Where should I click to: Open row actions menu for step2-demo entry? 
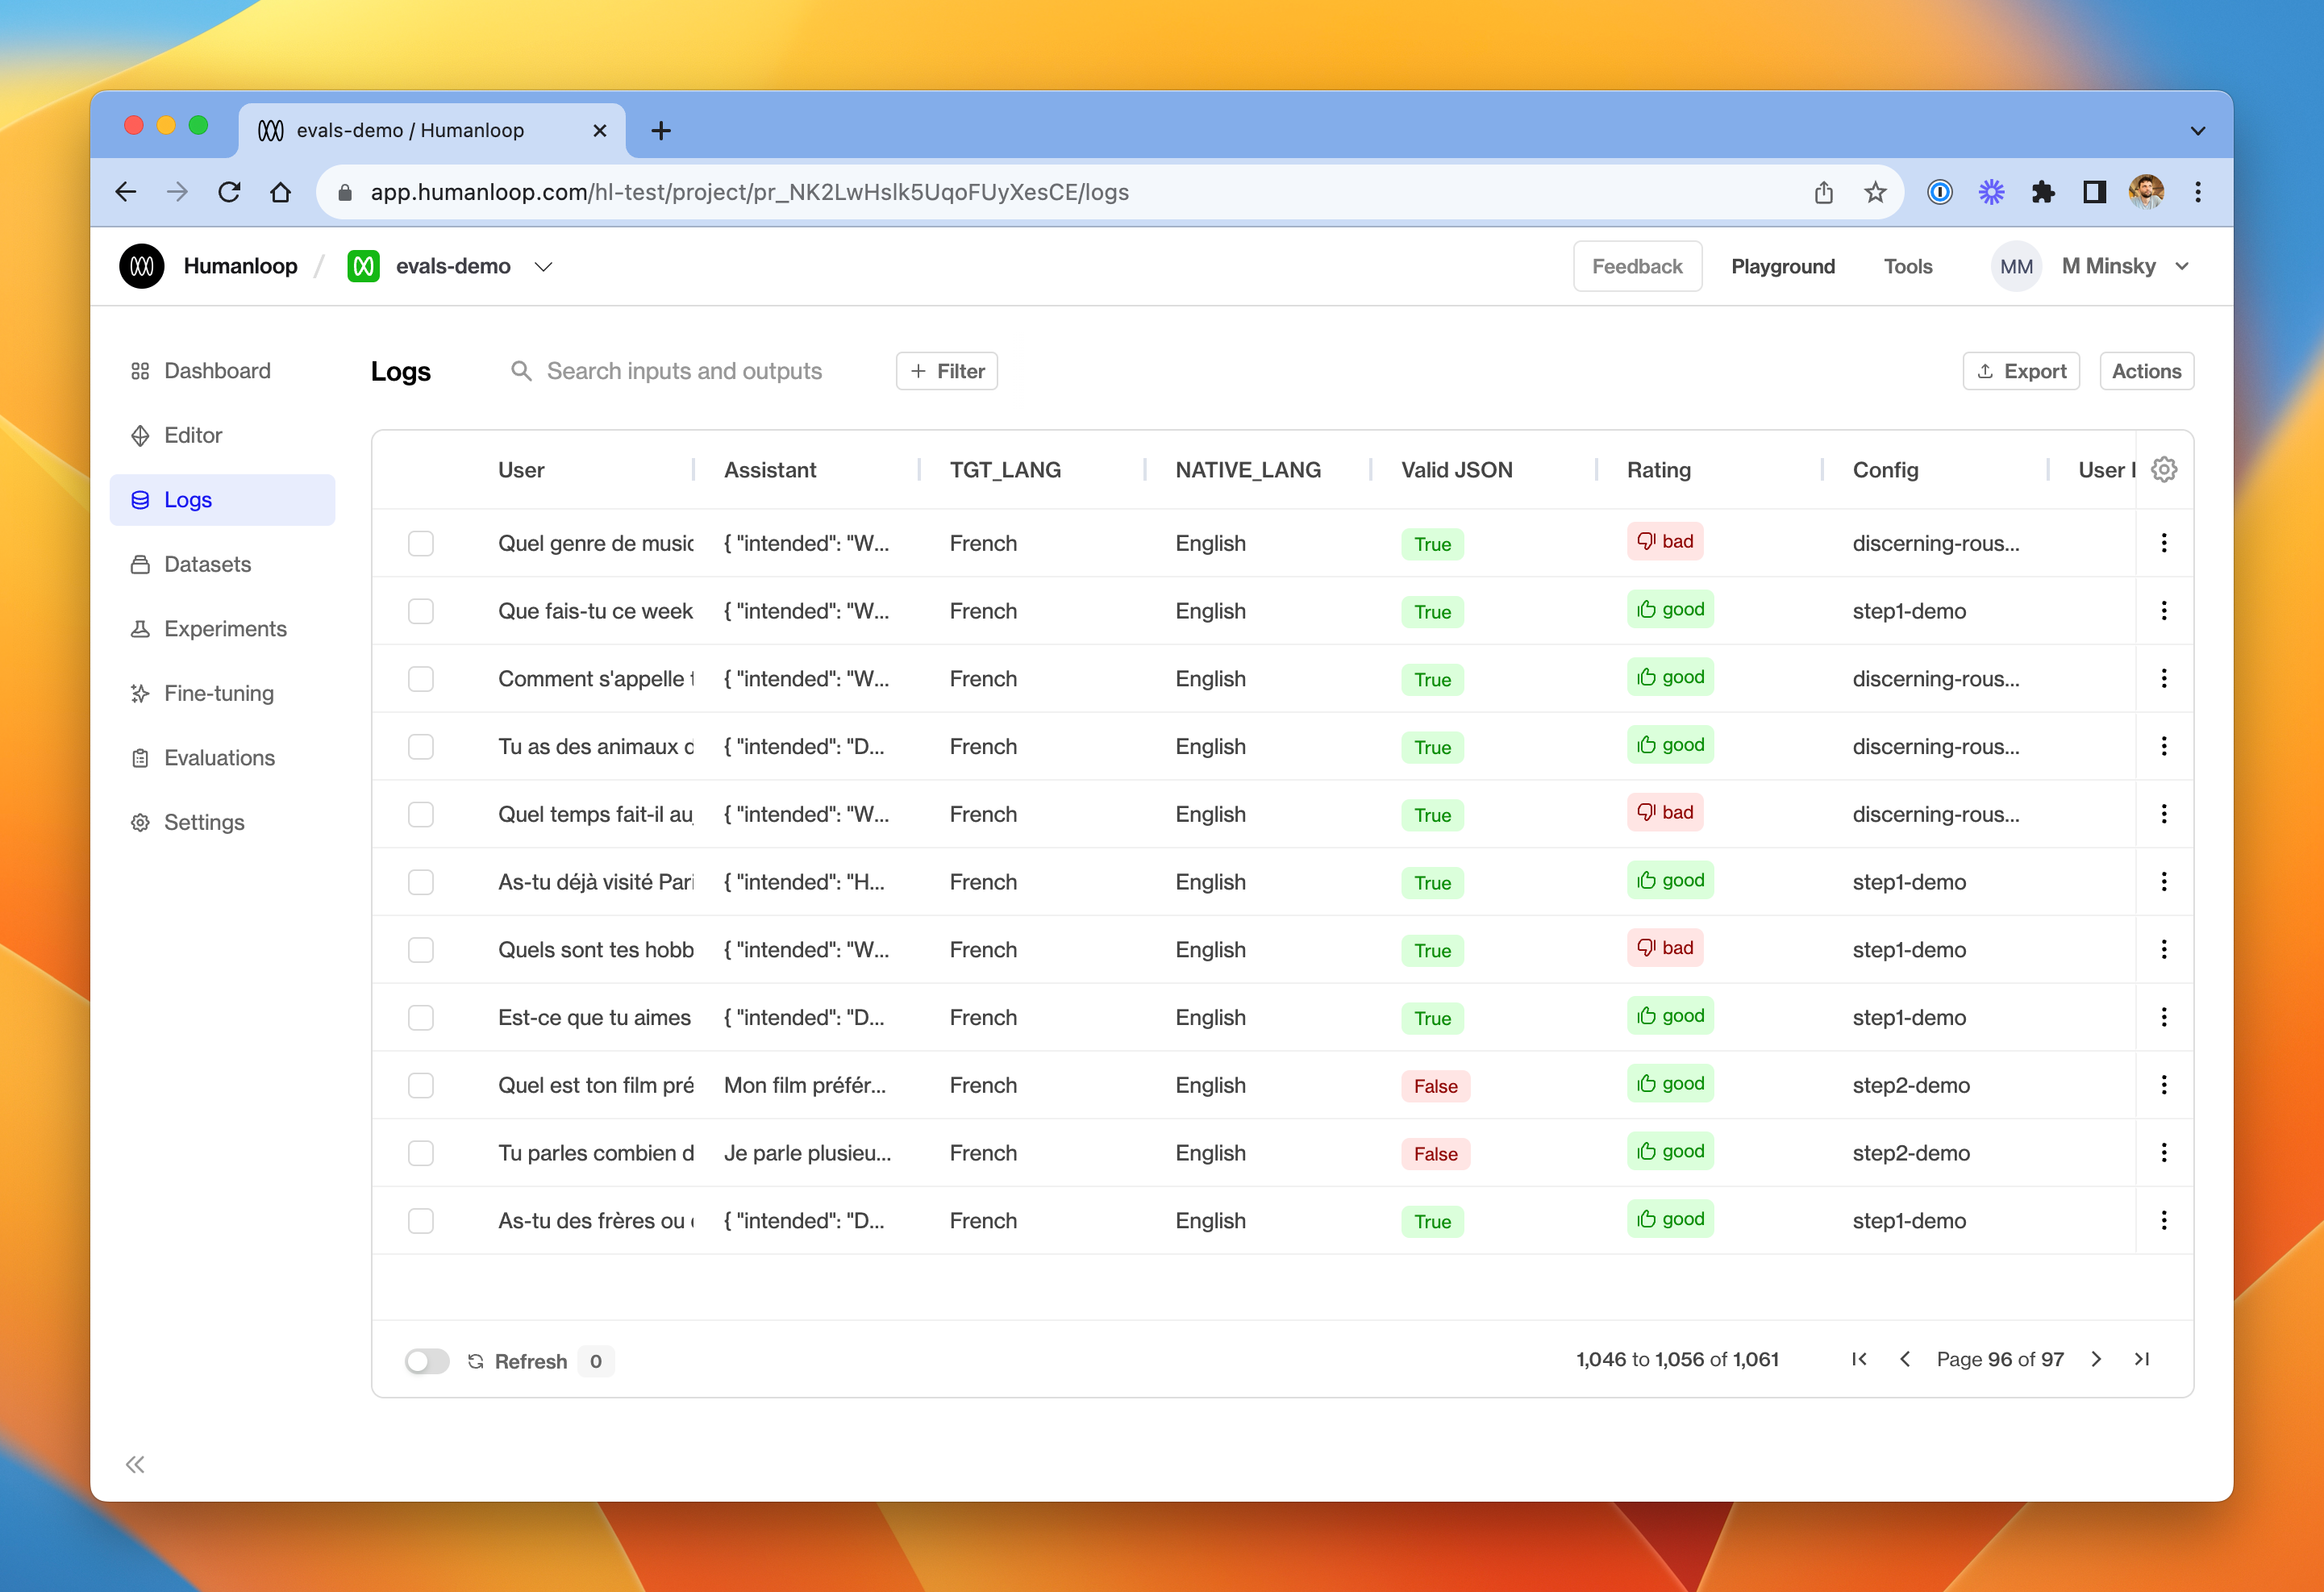[2164, 1085]
